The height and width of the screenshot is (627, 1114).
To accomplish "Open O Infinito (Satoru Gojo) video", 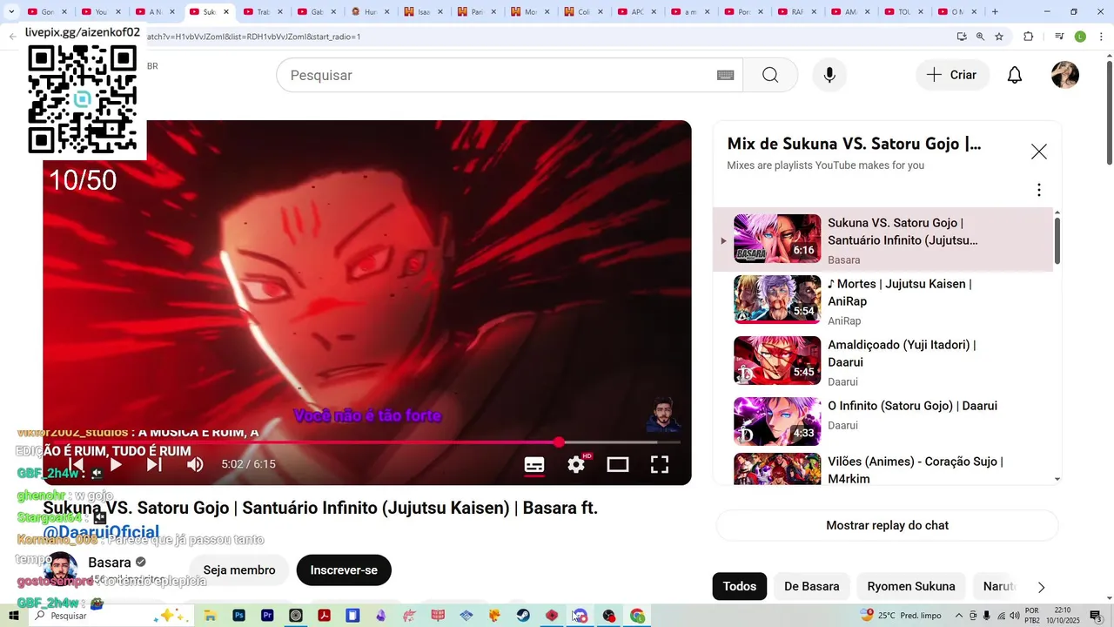I will [882, 421].
